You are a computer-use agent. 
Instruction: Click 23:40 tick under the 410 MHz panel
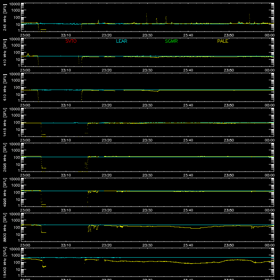(188, 70)
